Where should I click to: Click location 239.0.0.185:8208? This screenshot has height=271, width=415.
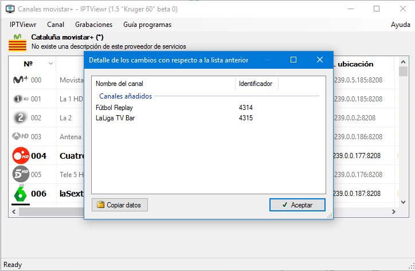358,99
